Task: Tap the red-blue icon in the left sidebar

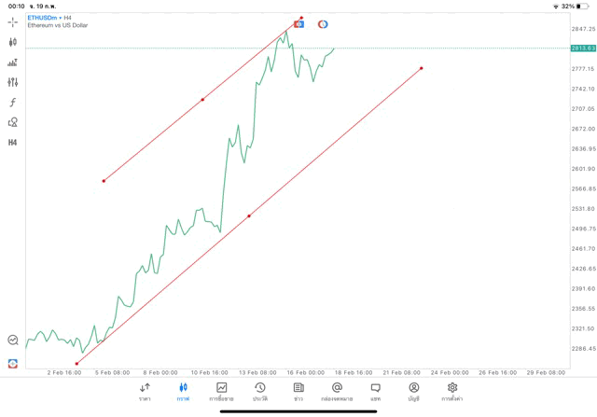Action: coord(12,364)
